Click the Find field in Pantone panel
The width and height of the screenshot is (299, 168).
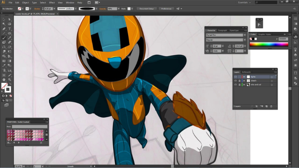(29, 127)
